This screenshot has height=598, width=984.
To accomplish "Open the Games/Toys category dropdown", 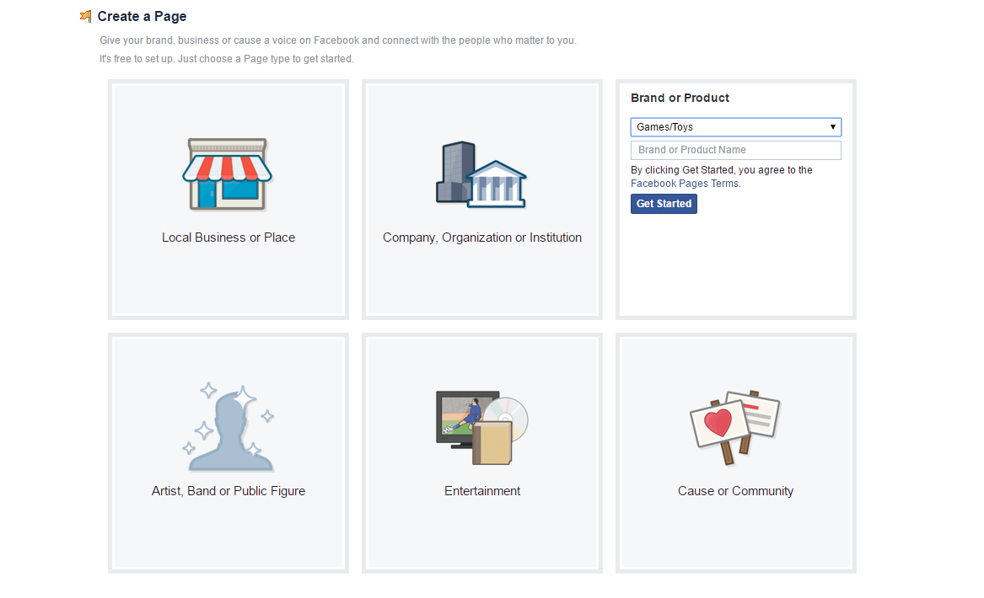I will pos(735,127).
